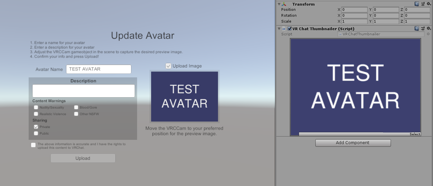The image size is (433, 186).
Task: Collapse the Transform component foldout
Action: 279,4
